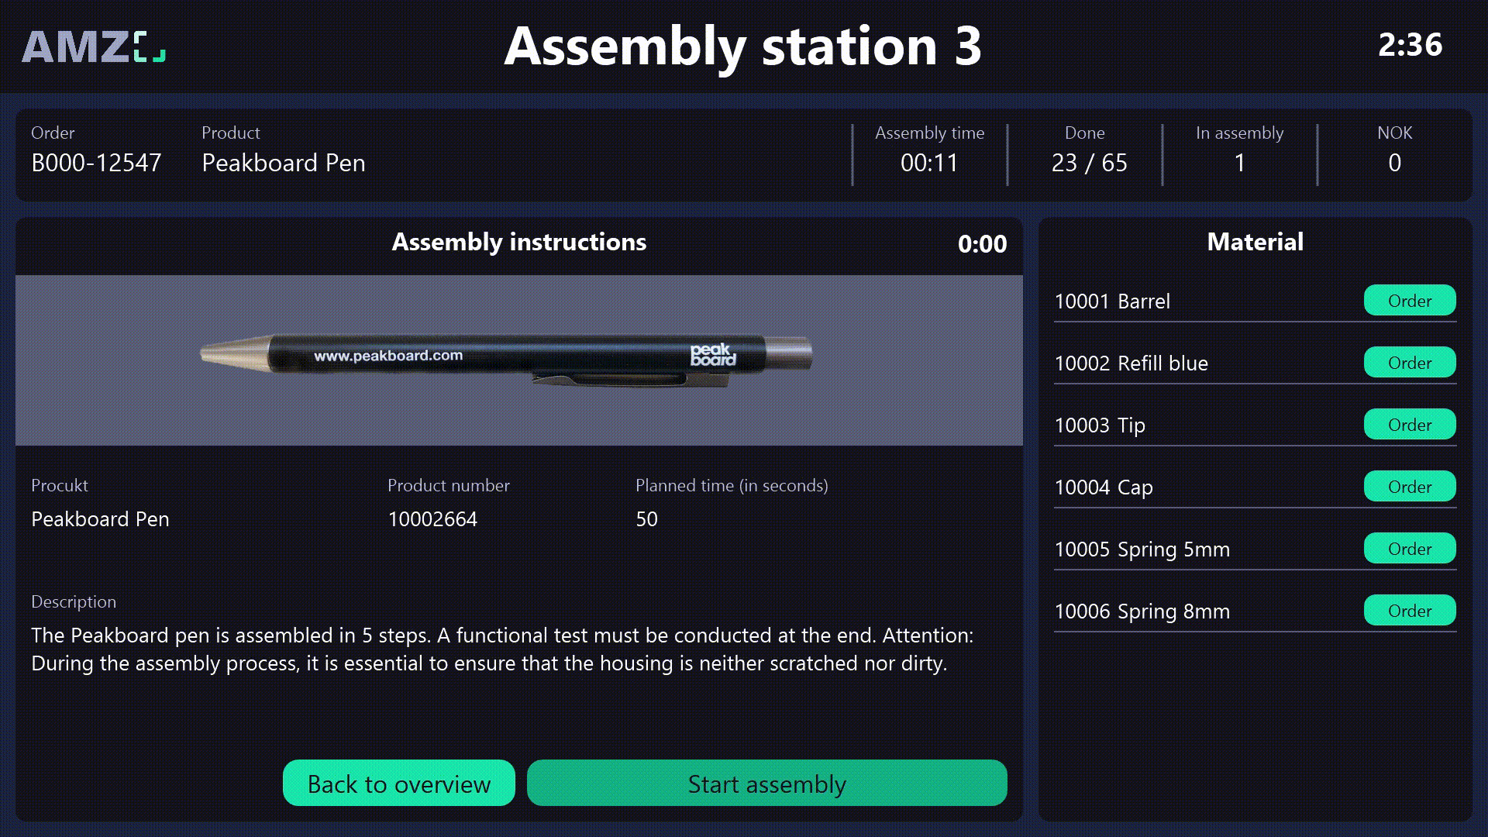
Task: Click the NOK counter
Action: [1393, 163]
